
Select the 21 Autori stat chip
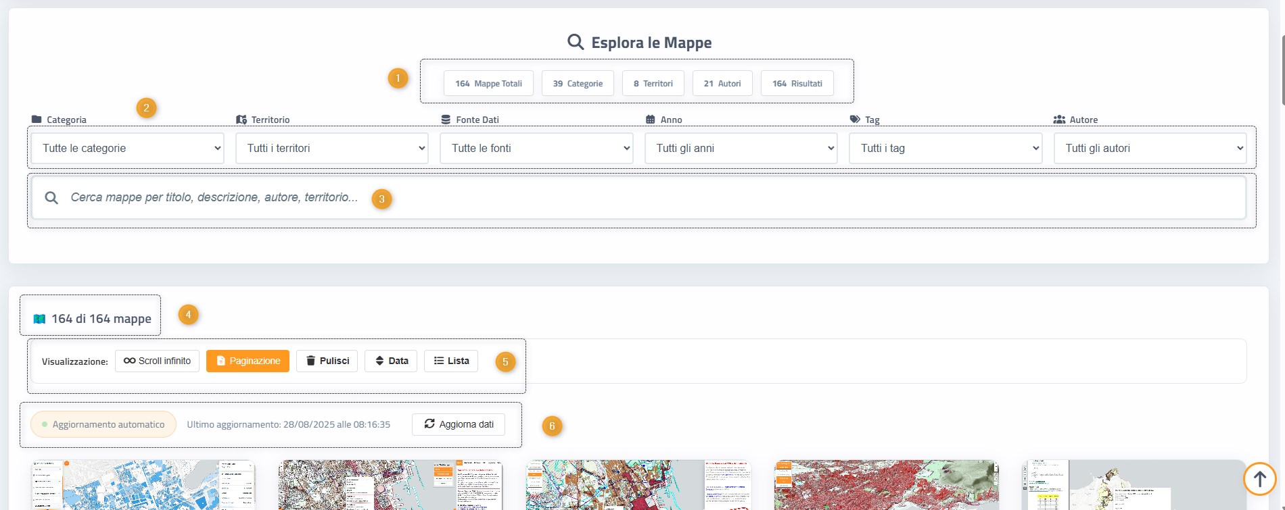click(x=722, y=84)
